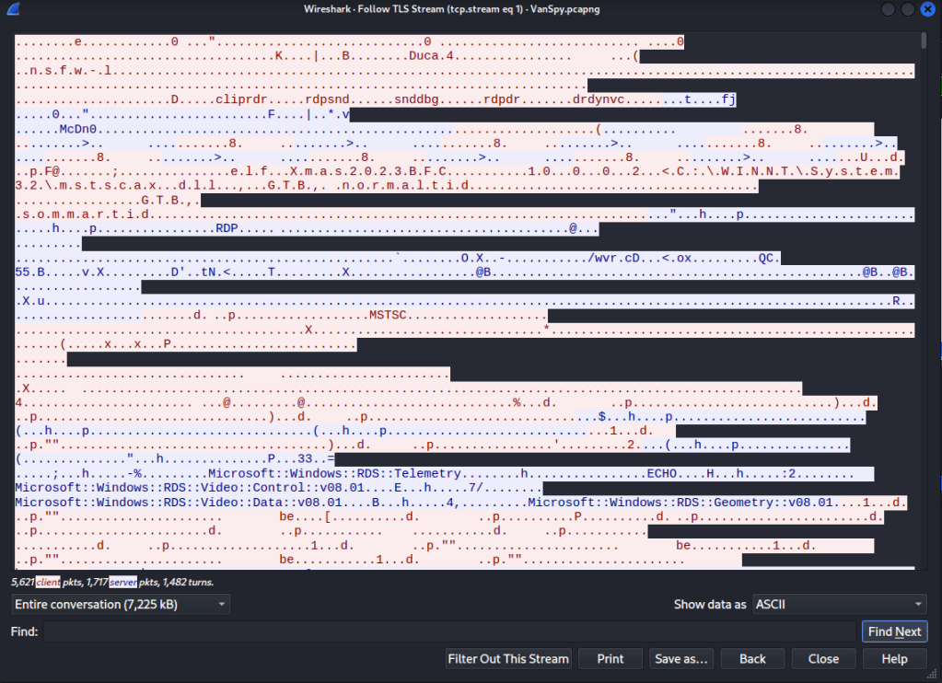942x683 pixels.
Task: Expand the Show data as ASCII combo box
Action: click(839, 605)
